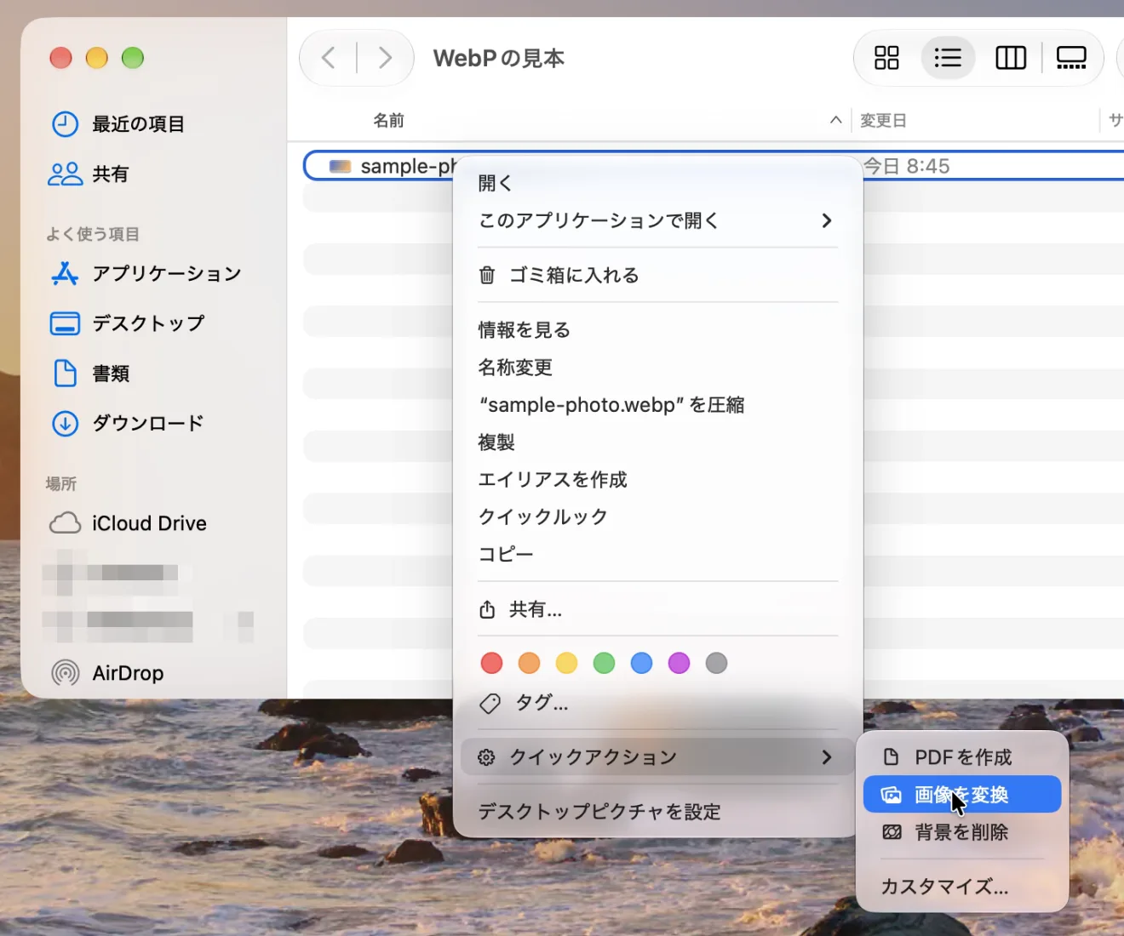
Task: Go forward with the right arrow
Action: [385, 58]
